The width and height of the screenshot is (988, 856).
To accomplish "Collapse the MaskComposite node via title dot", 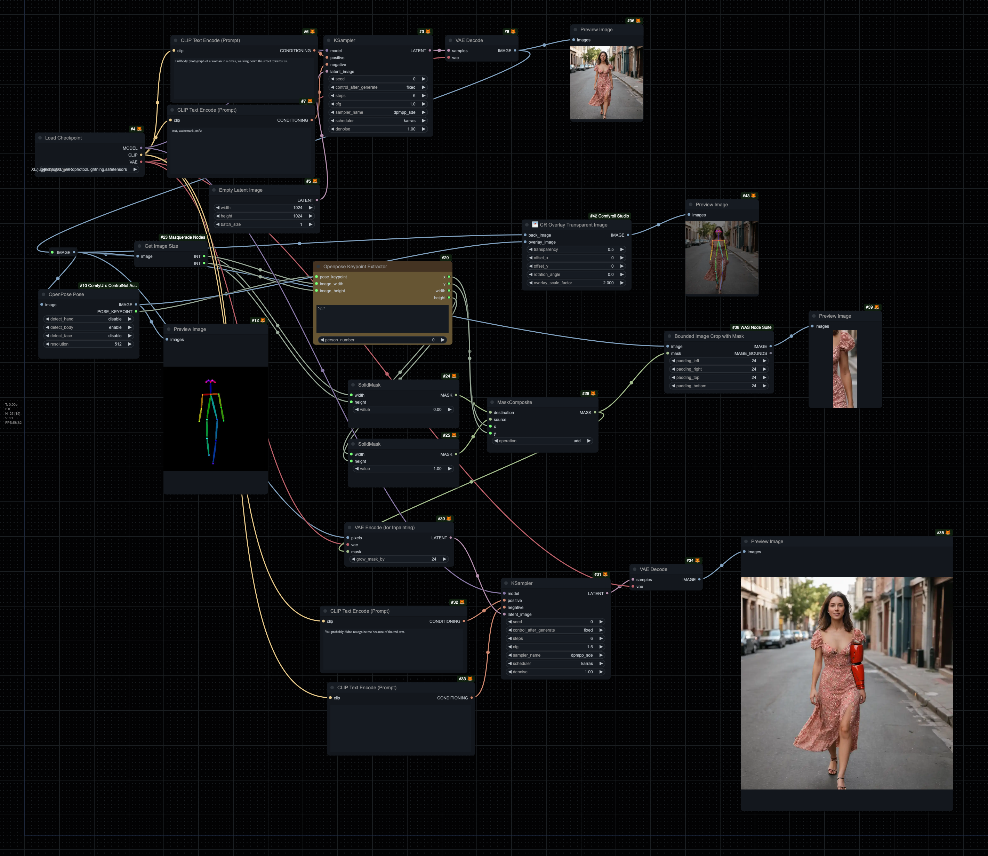I will coord(492,402).
